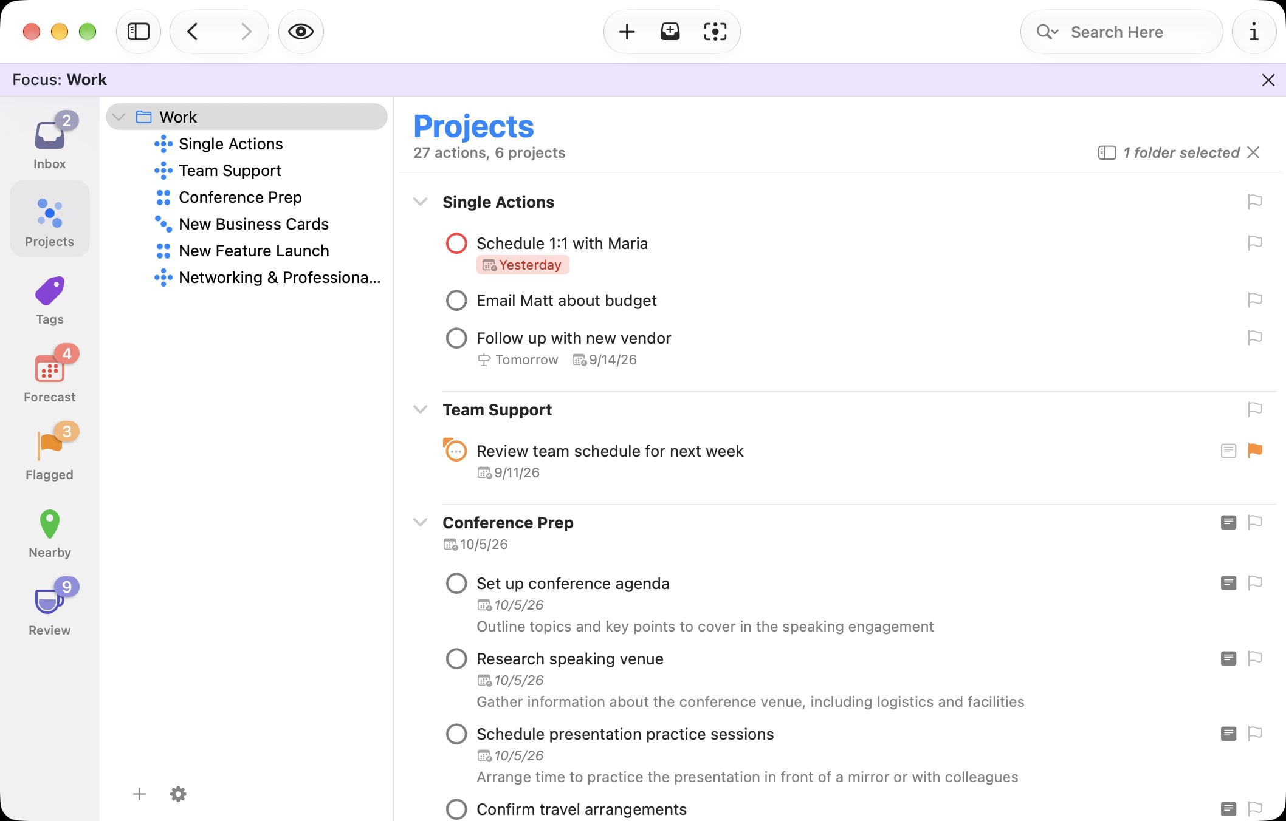Open the sidebar gear action menu
Image resolution: width=1286 pixels, height=821 pixels.
click(x=178, y=794)
